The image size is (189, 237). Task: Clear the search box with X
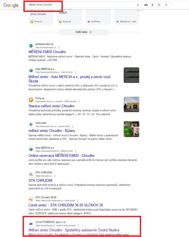click(x=138, y=5)
